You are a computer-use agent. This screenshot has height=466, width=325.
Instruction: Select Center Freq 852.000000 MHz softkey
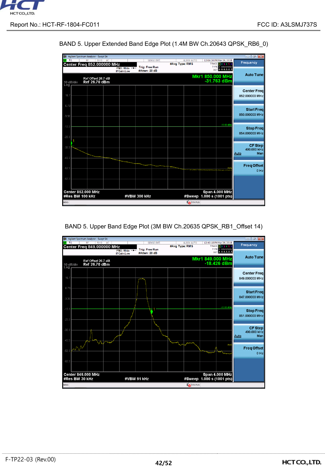(x=249, y=93)
